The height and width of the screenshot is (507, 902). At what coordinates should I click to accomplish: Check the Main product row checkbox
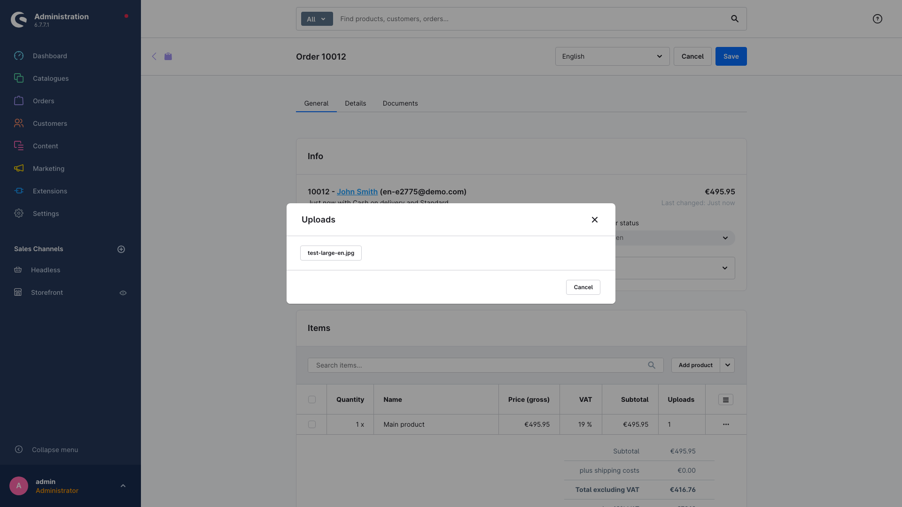point(312,424)
